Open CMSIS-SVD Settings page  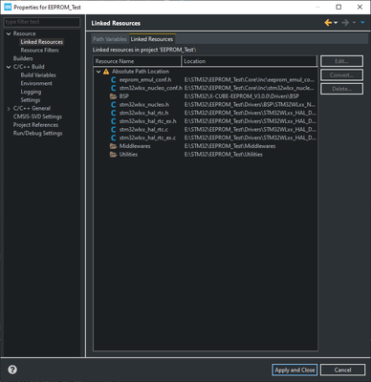tap(37, 117)
